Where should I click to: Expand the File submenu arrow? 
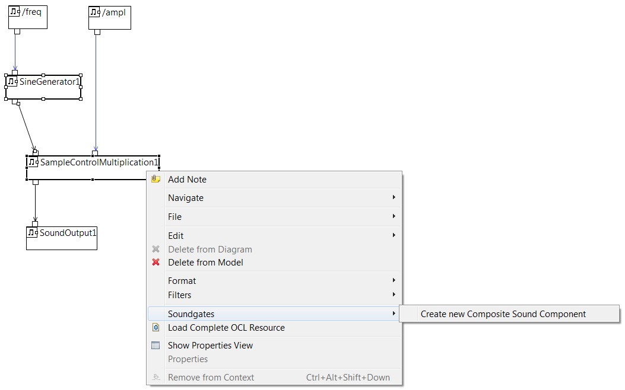pos(394,216)
